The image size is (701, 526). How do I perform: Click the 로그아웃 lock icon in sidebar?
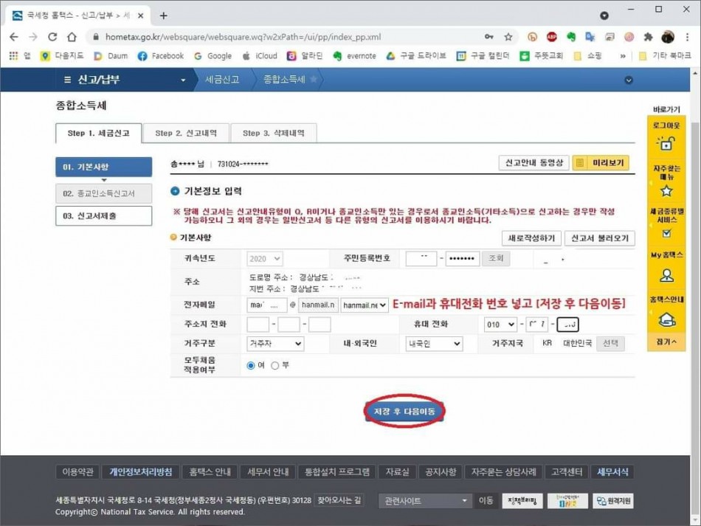pos(666,145)
